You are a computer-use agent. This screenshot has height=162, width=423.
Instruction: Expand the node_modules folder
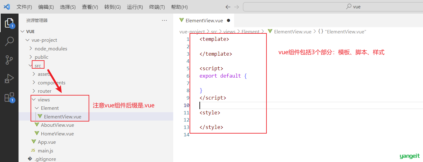point(31,49)
